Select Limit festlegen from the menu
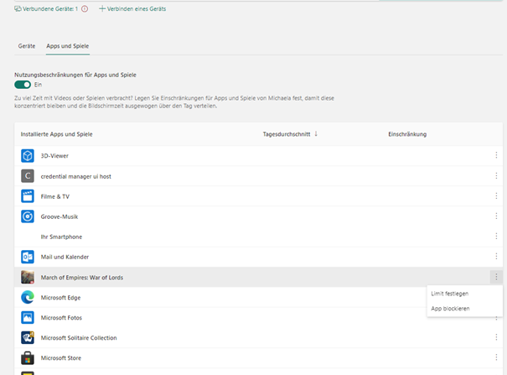This screenshot has height=375, width=507. pos(449,294)
